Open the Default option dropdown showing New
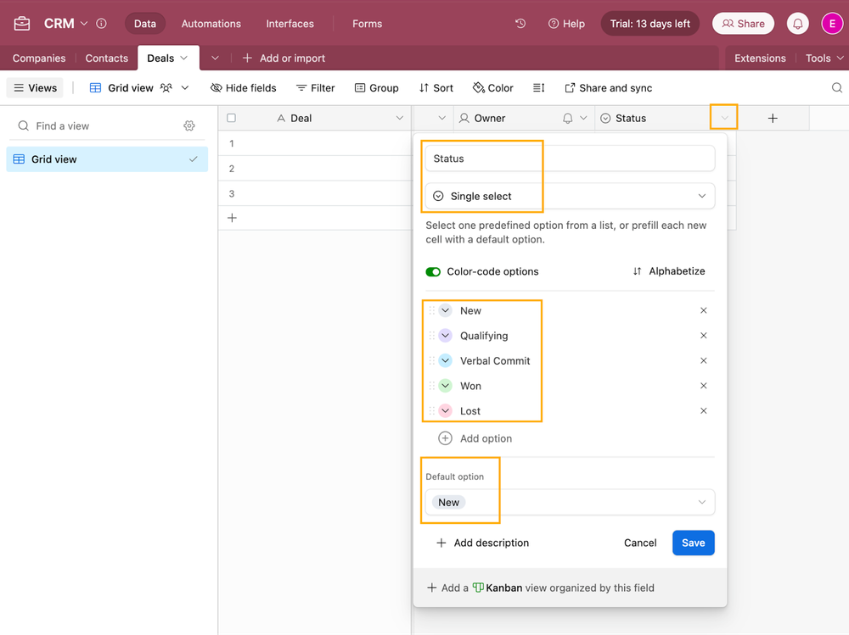849x635 pixels. [570, 502]
